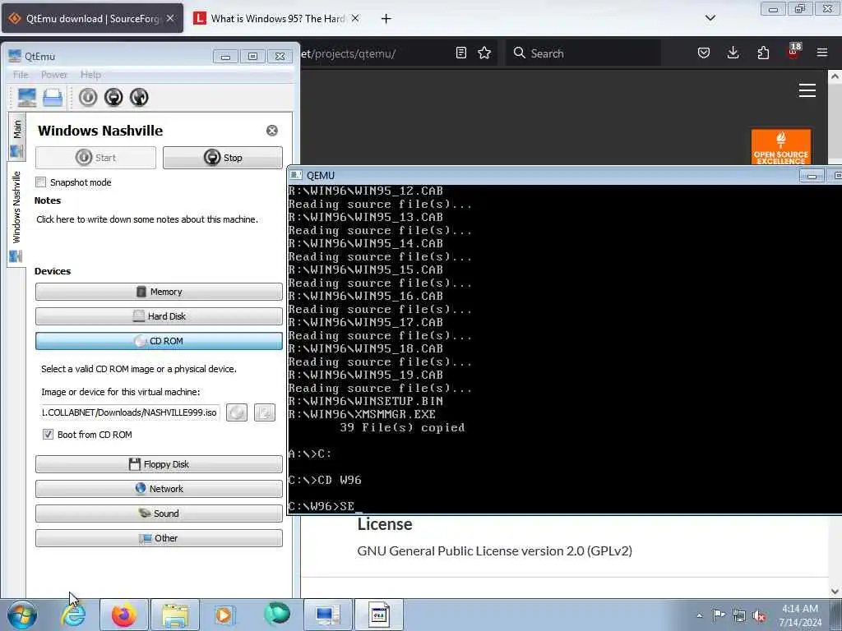Click the new machine computer icon in QtEmu toolbar
Screen dimensions: 842x631
[27, 97]
